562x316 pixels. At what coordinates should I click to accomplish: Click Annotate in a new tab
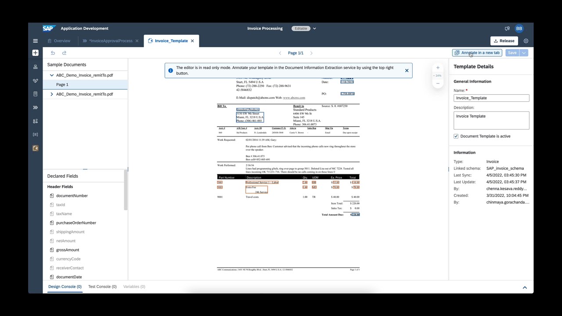point(477,53)
